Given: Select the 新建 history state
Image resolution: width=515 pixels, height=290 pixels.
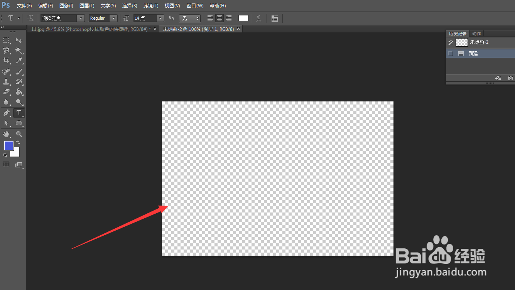Looking at the screenshot, I should tap(480, 54).
